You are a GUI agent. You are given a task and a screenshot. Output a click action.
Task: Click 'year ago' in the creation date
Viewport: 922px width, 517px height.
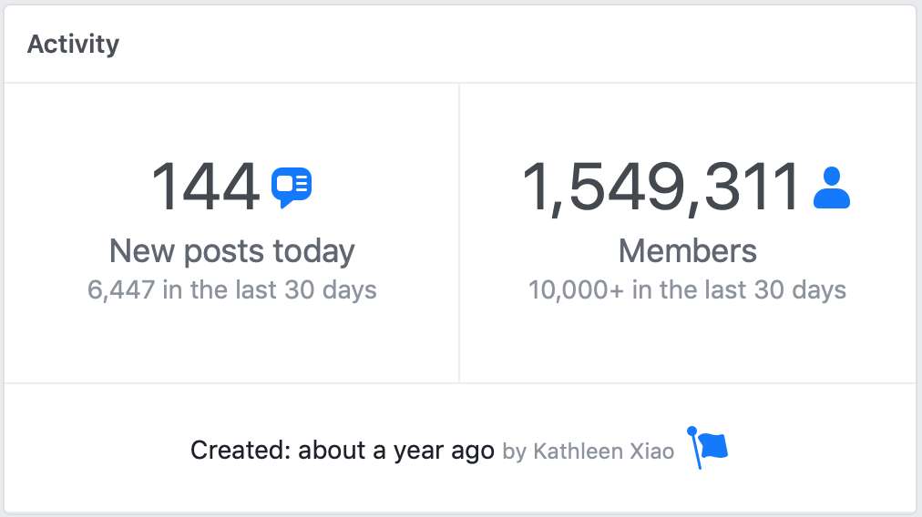click(x=444, y=451)
